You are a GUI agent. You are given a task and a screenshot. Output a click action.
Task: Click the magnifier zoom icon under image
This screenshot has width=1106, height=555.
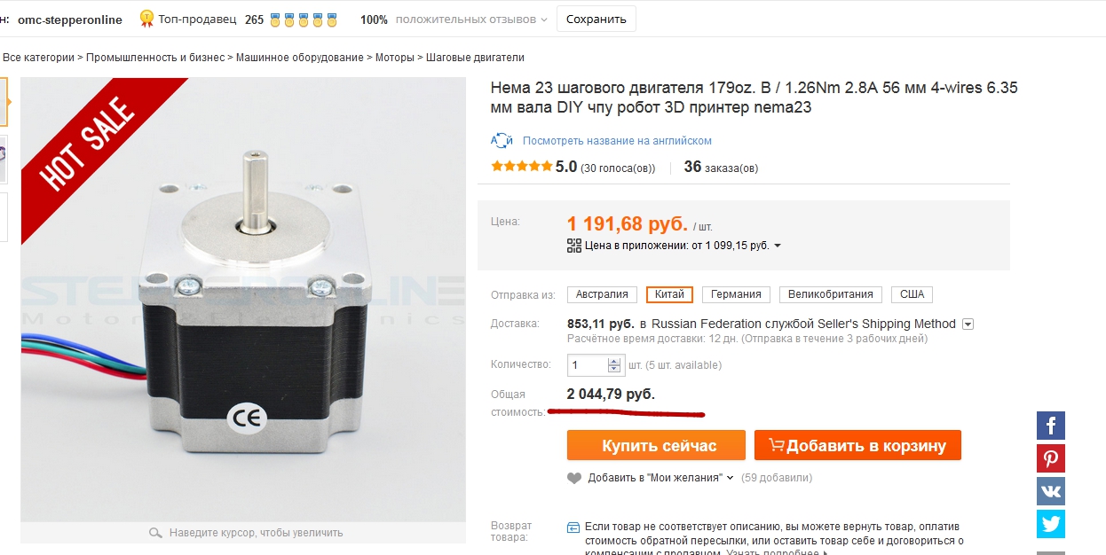[x=155, y=533]
